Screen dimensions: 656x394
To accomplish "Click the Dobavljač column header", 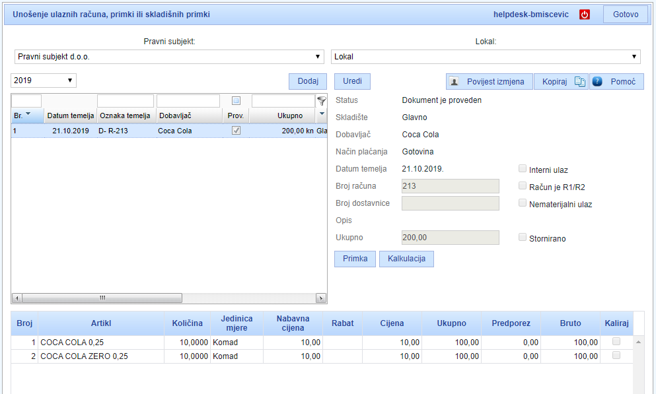I will 188,115.
